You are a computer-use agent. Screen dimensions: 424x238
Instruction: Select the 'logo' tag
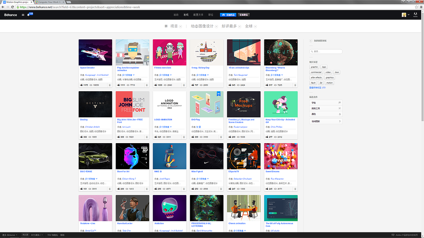point(324,67)
